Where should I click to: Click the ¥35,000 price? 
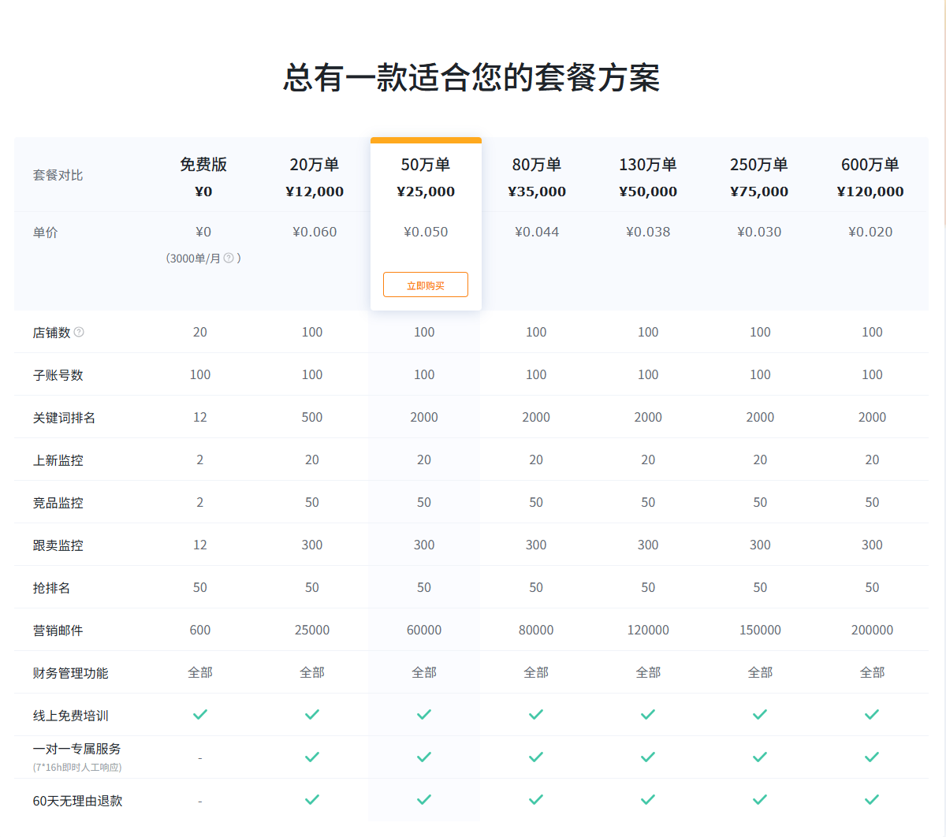coord(537,192)
